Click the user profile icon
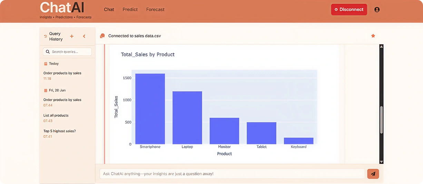423x184 pixels. [377, 10]
